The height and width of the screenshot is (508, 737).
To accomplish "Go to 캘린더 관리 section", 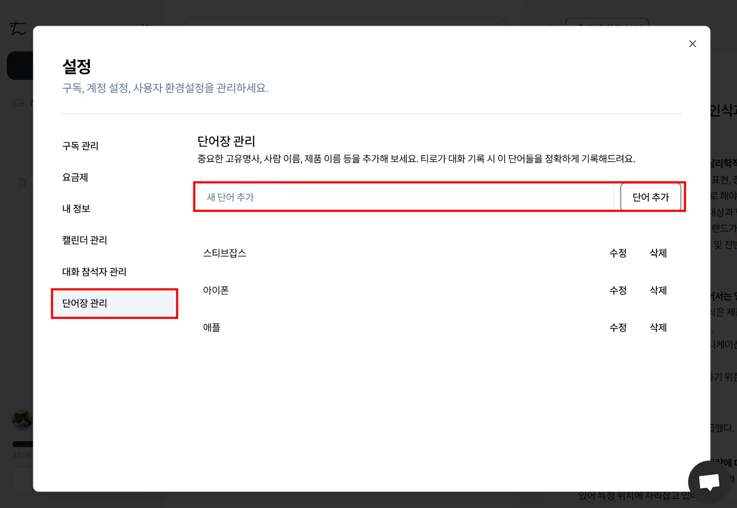I will tap(84, 240).
